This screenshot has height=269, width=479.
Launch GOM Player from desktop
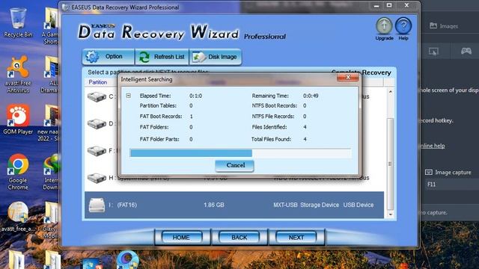pos(18,120)
